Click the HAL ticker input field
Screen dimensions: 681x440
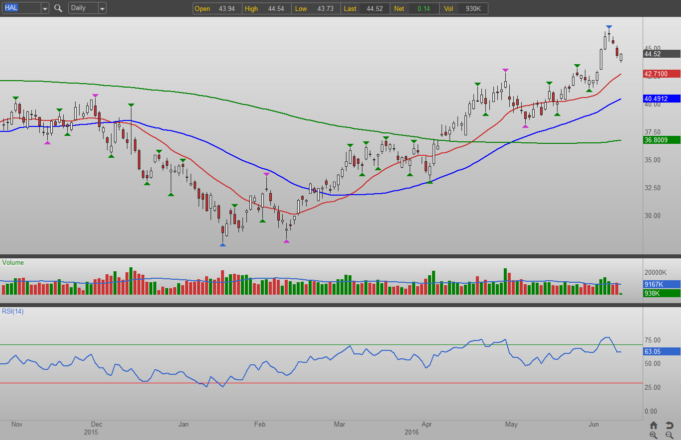21,8
